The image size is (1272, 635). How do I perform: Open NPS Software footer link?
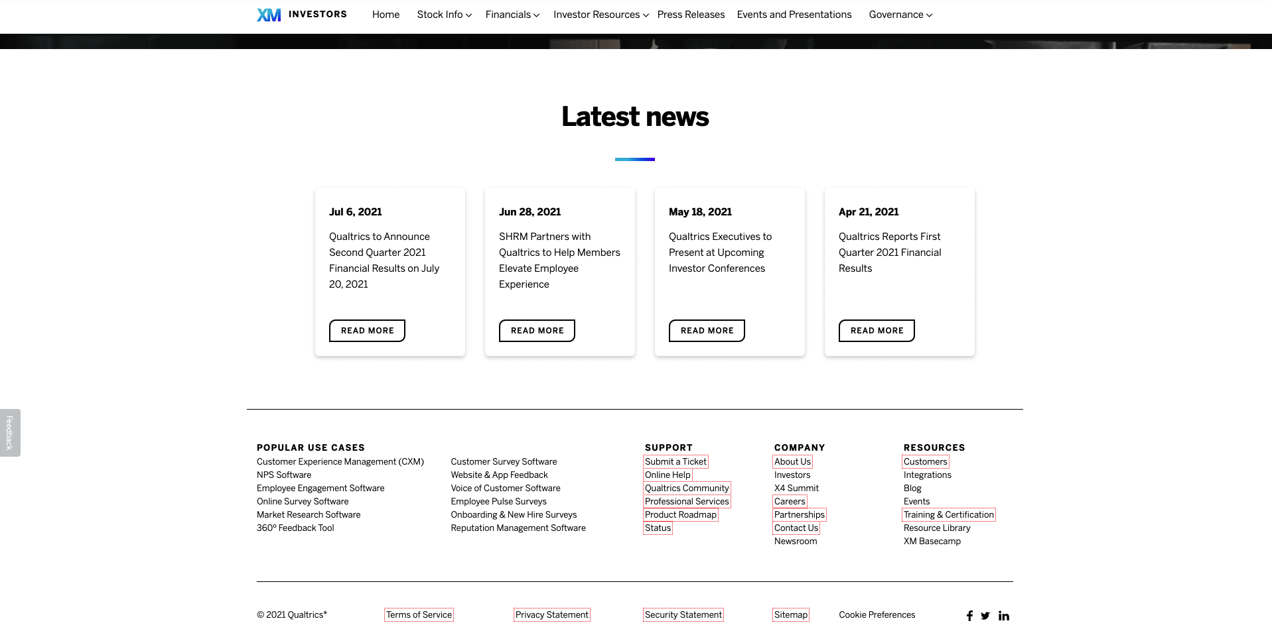(x=284, y=475)
